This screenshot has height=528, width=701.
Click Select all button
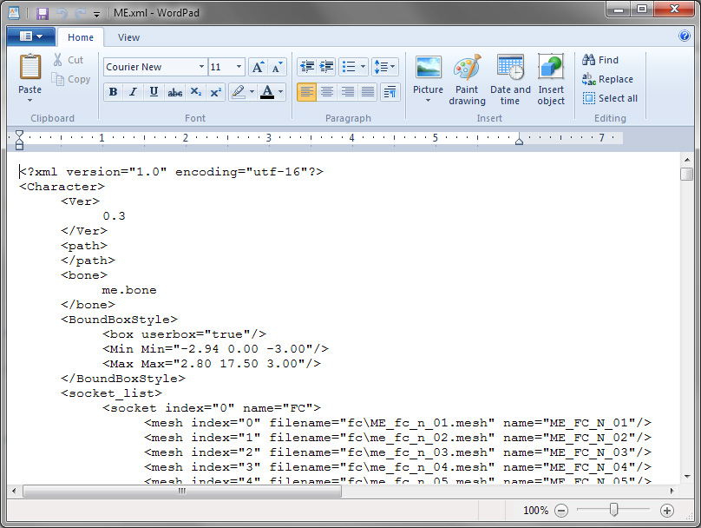pos(610,98)
